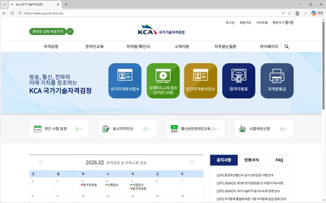Open the 합격자발표 certificate icon tile
This screenshot has width=326, height=203.
tap(238, 80)
